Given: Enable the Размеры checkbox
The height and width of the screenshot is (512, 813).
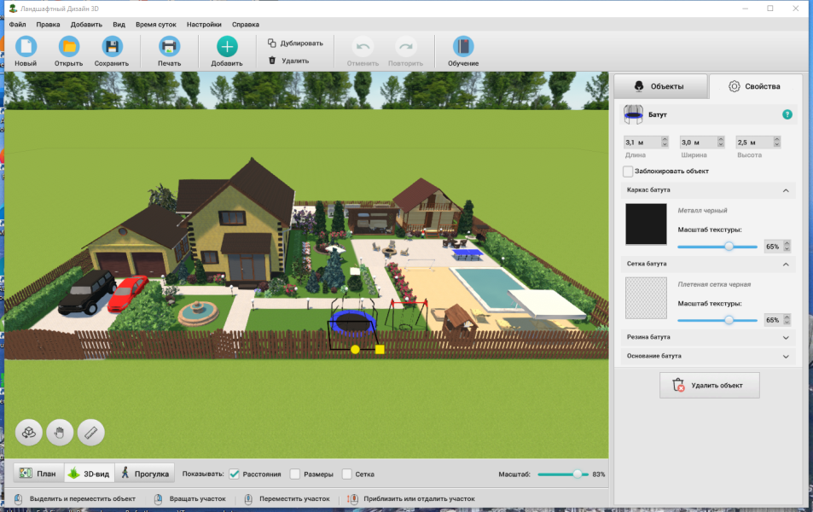Looking at the screenshot, I should 295,474.
